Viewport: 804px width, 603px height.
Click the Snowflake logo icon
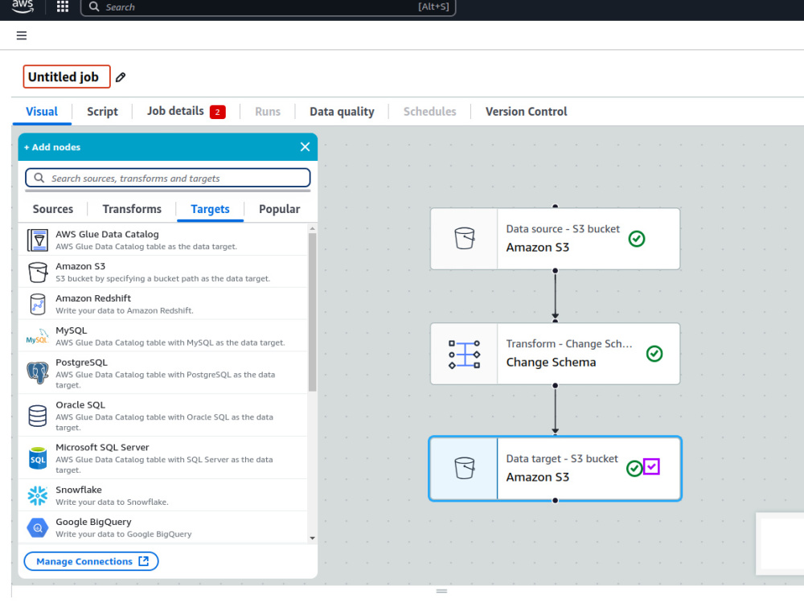click(38, 495)
